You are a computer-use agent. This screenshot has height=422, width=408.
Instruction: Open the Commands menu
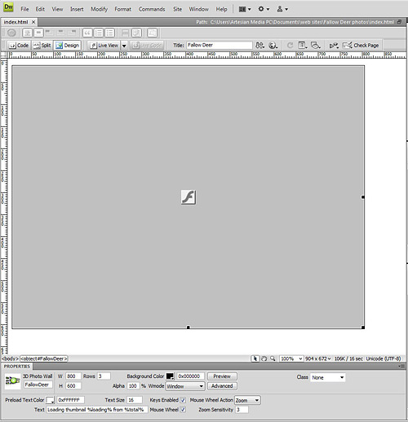(x=152, y=9)
